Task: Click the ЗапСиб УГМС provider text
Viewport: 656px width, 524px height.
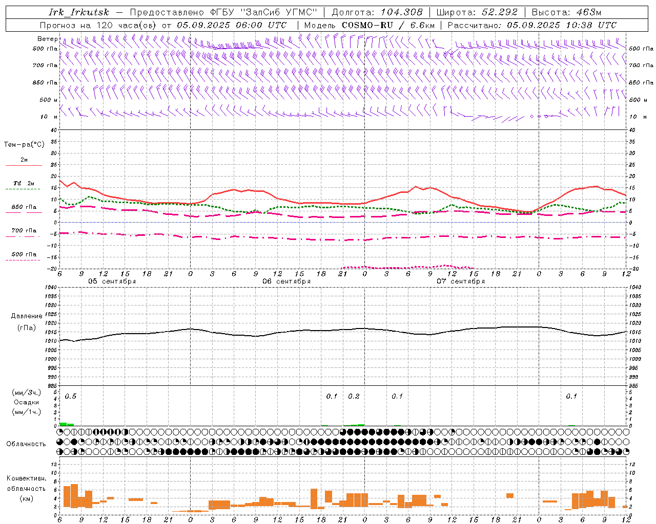Action: [x=279, y=12]
